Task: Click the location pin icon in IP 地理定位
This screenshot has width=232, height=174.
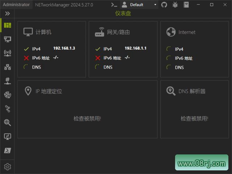Action: coord(28,91)
